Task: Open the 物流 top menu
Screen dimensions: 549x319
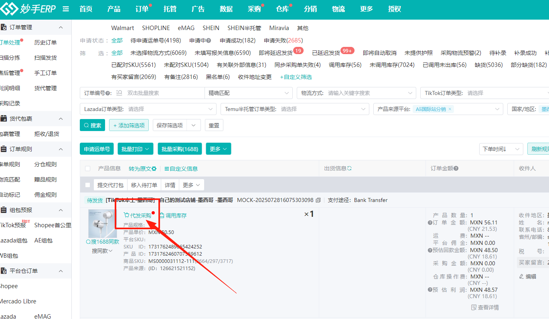Action: point(338,9)
